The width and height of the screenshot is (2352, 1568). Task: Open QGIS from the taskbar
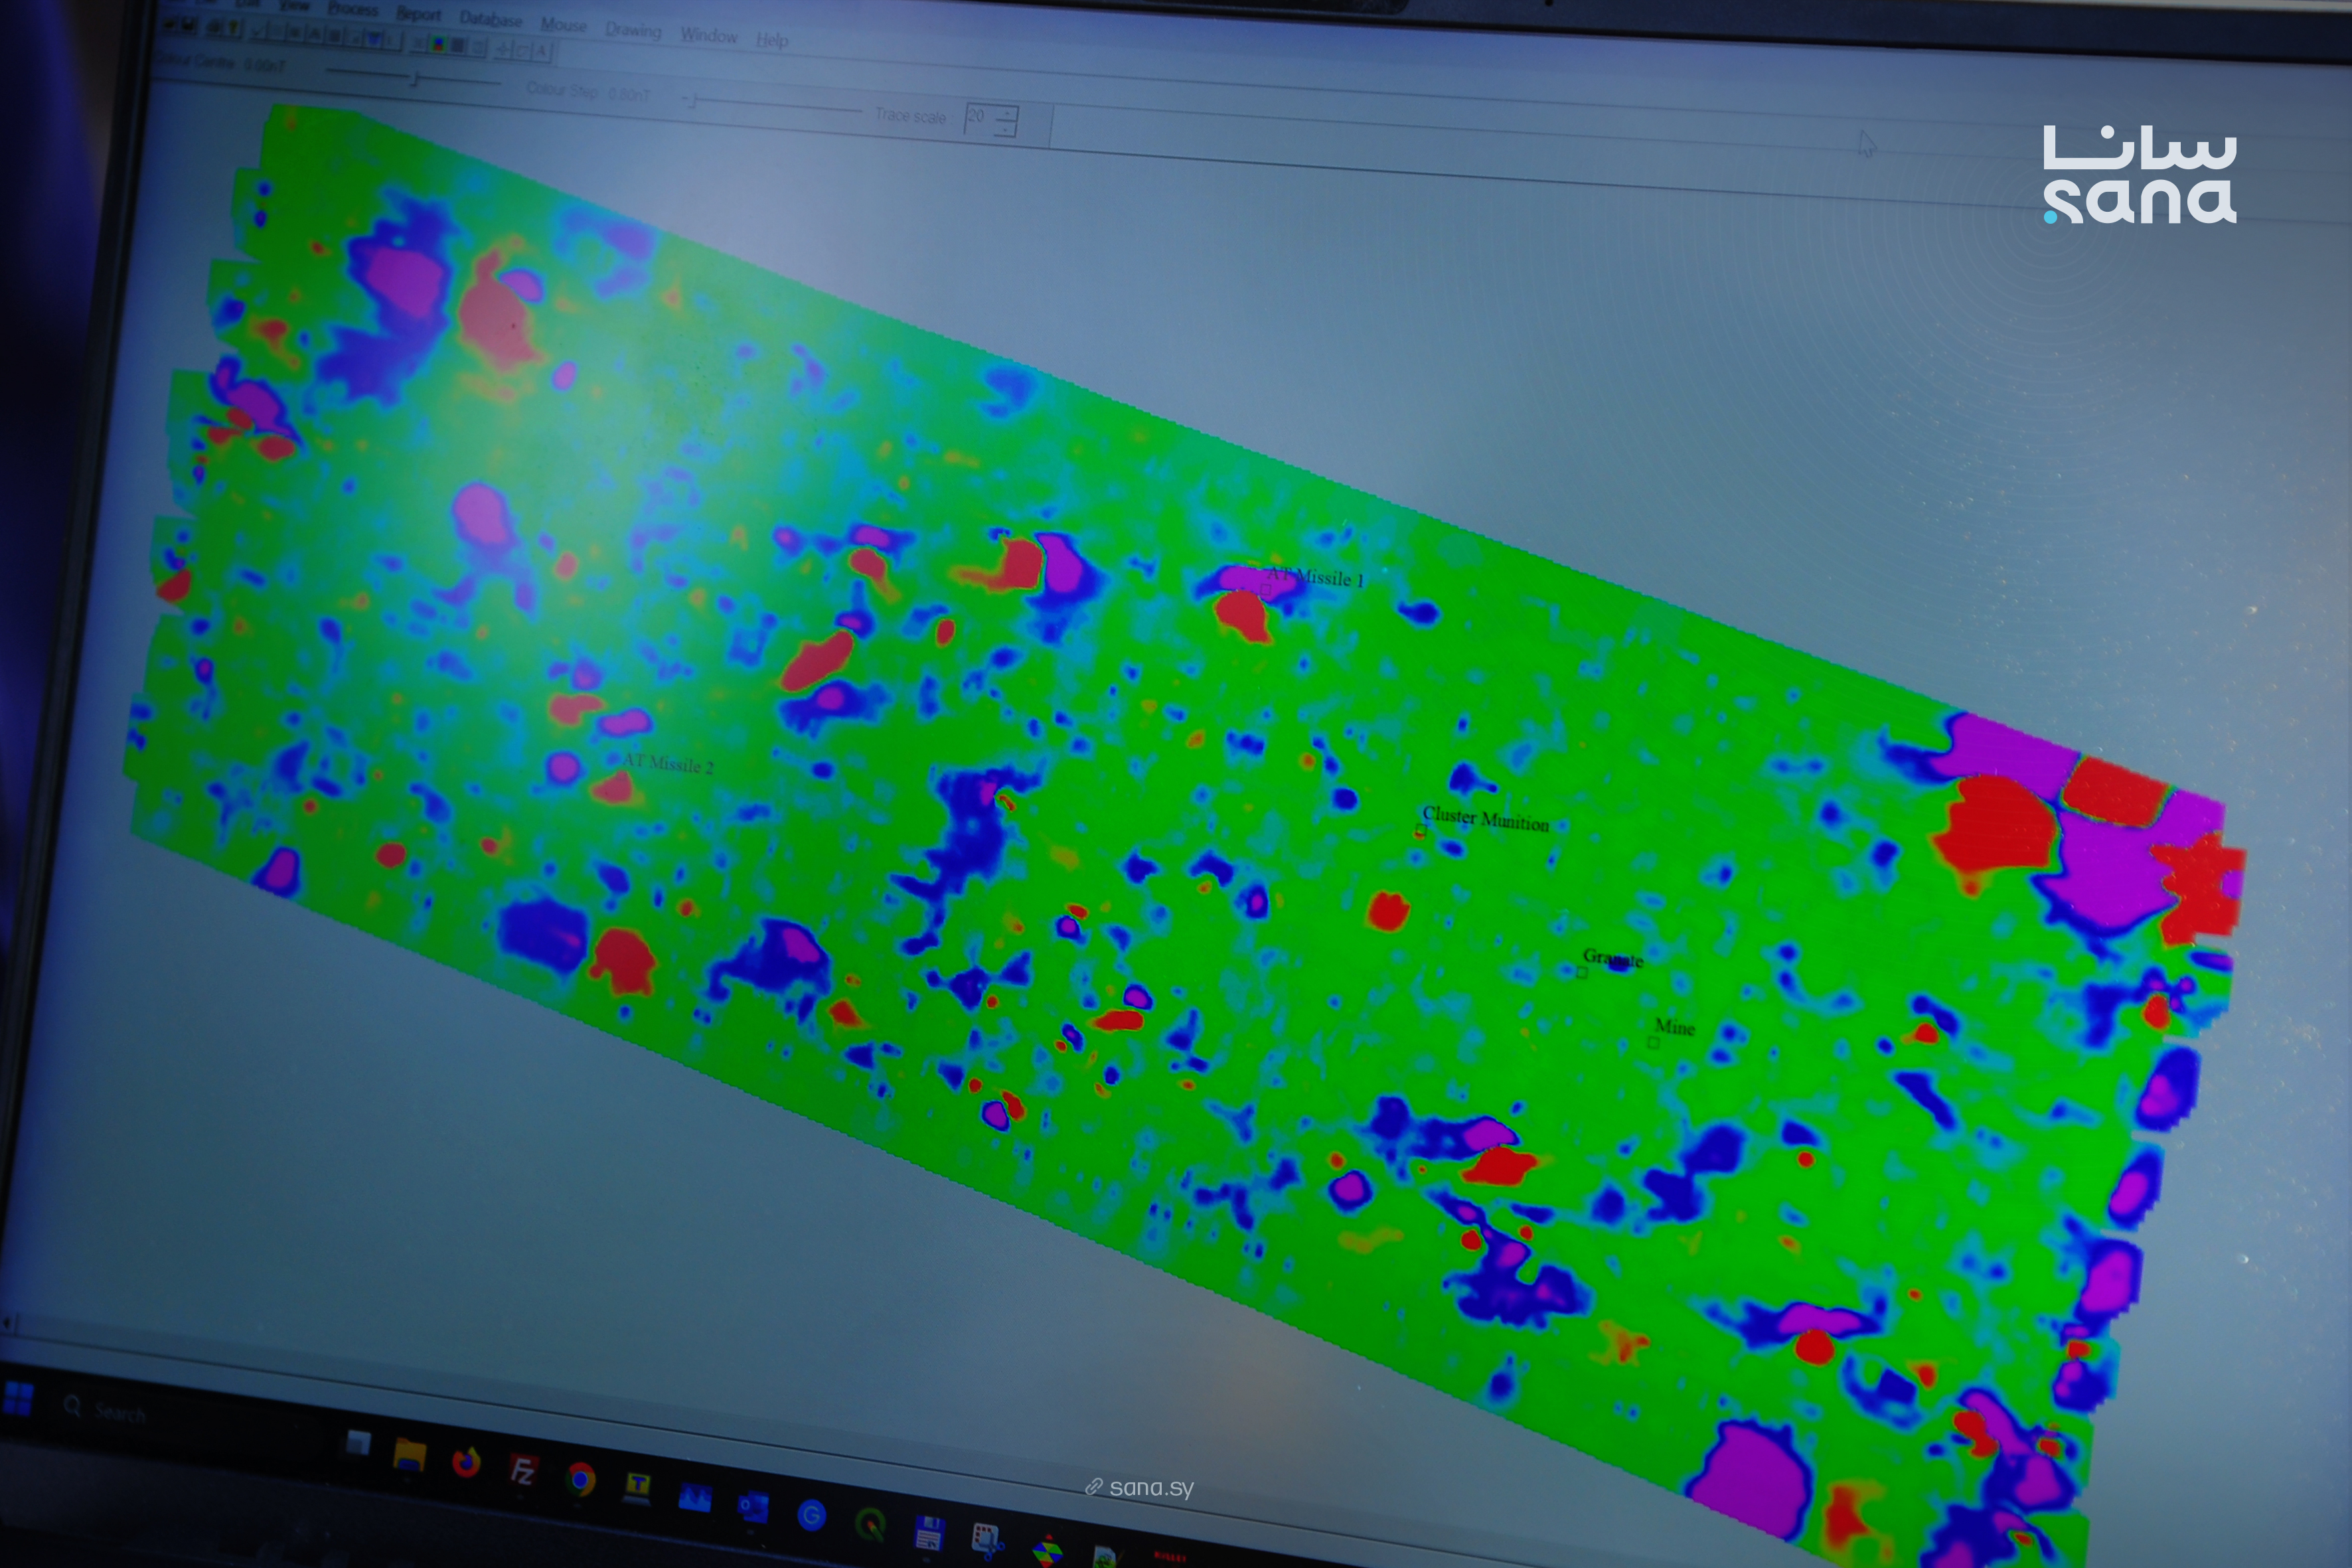pyautogui.click(x=870, y=1524)
